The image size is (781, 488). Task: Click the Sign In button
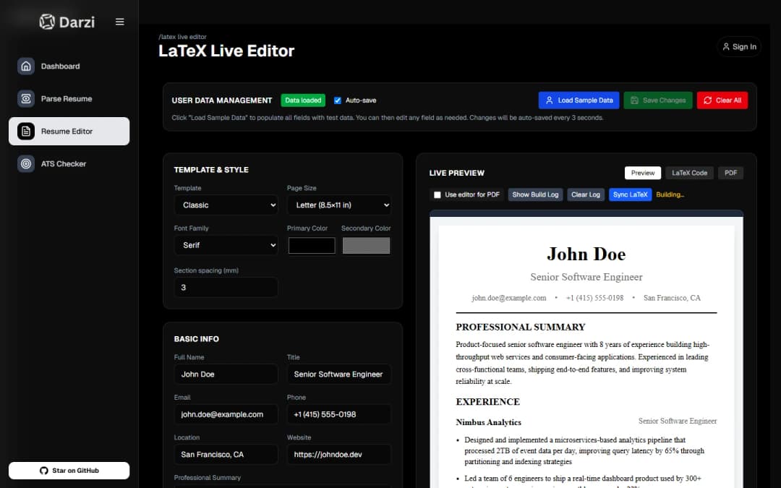739,46
